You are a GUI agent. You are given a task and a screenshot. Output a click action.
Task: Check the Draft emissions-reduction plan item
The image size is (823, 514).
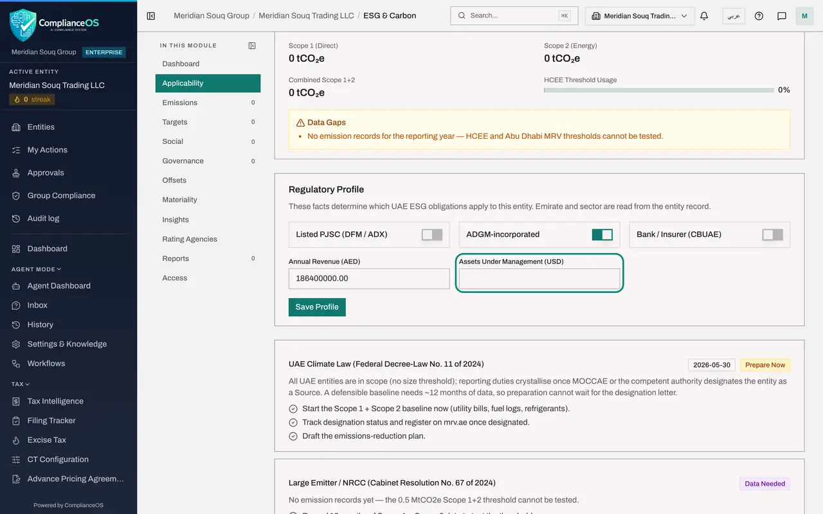[293, 436]
